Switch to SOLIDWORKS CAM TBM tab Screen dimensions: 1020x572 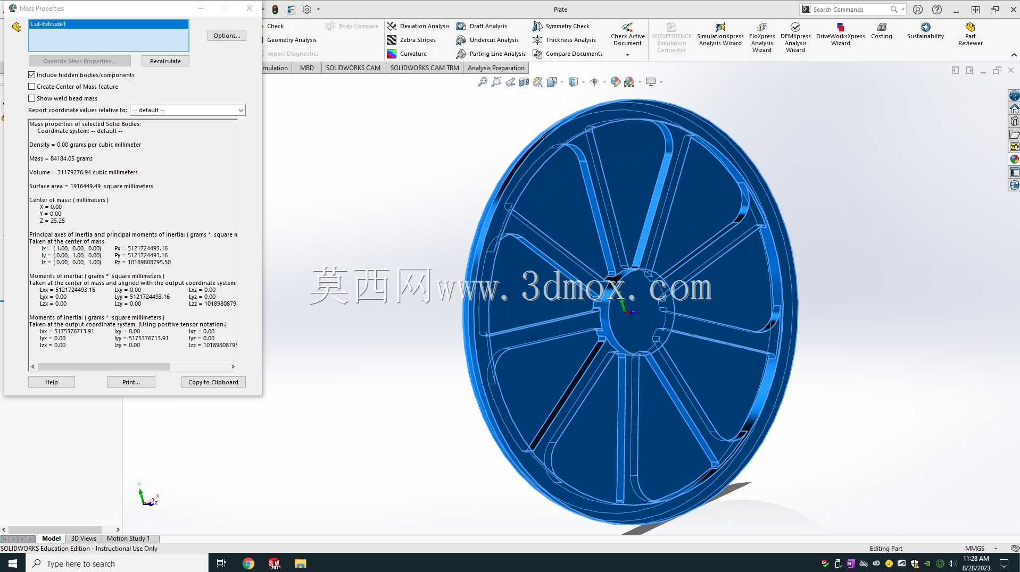point(425,68)
